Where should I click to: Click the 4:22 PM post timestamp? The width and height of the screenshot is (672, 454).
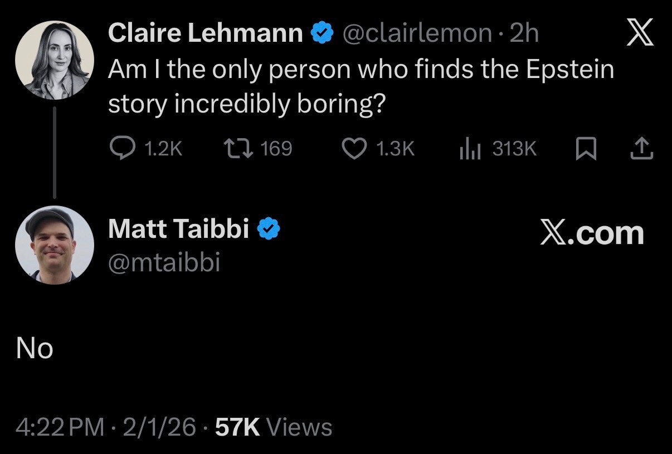coord(60,427)
